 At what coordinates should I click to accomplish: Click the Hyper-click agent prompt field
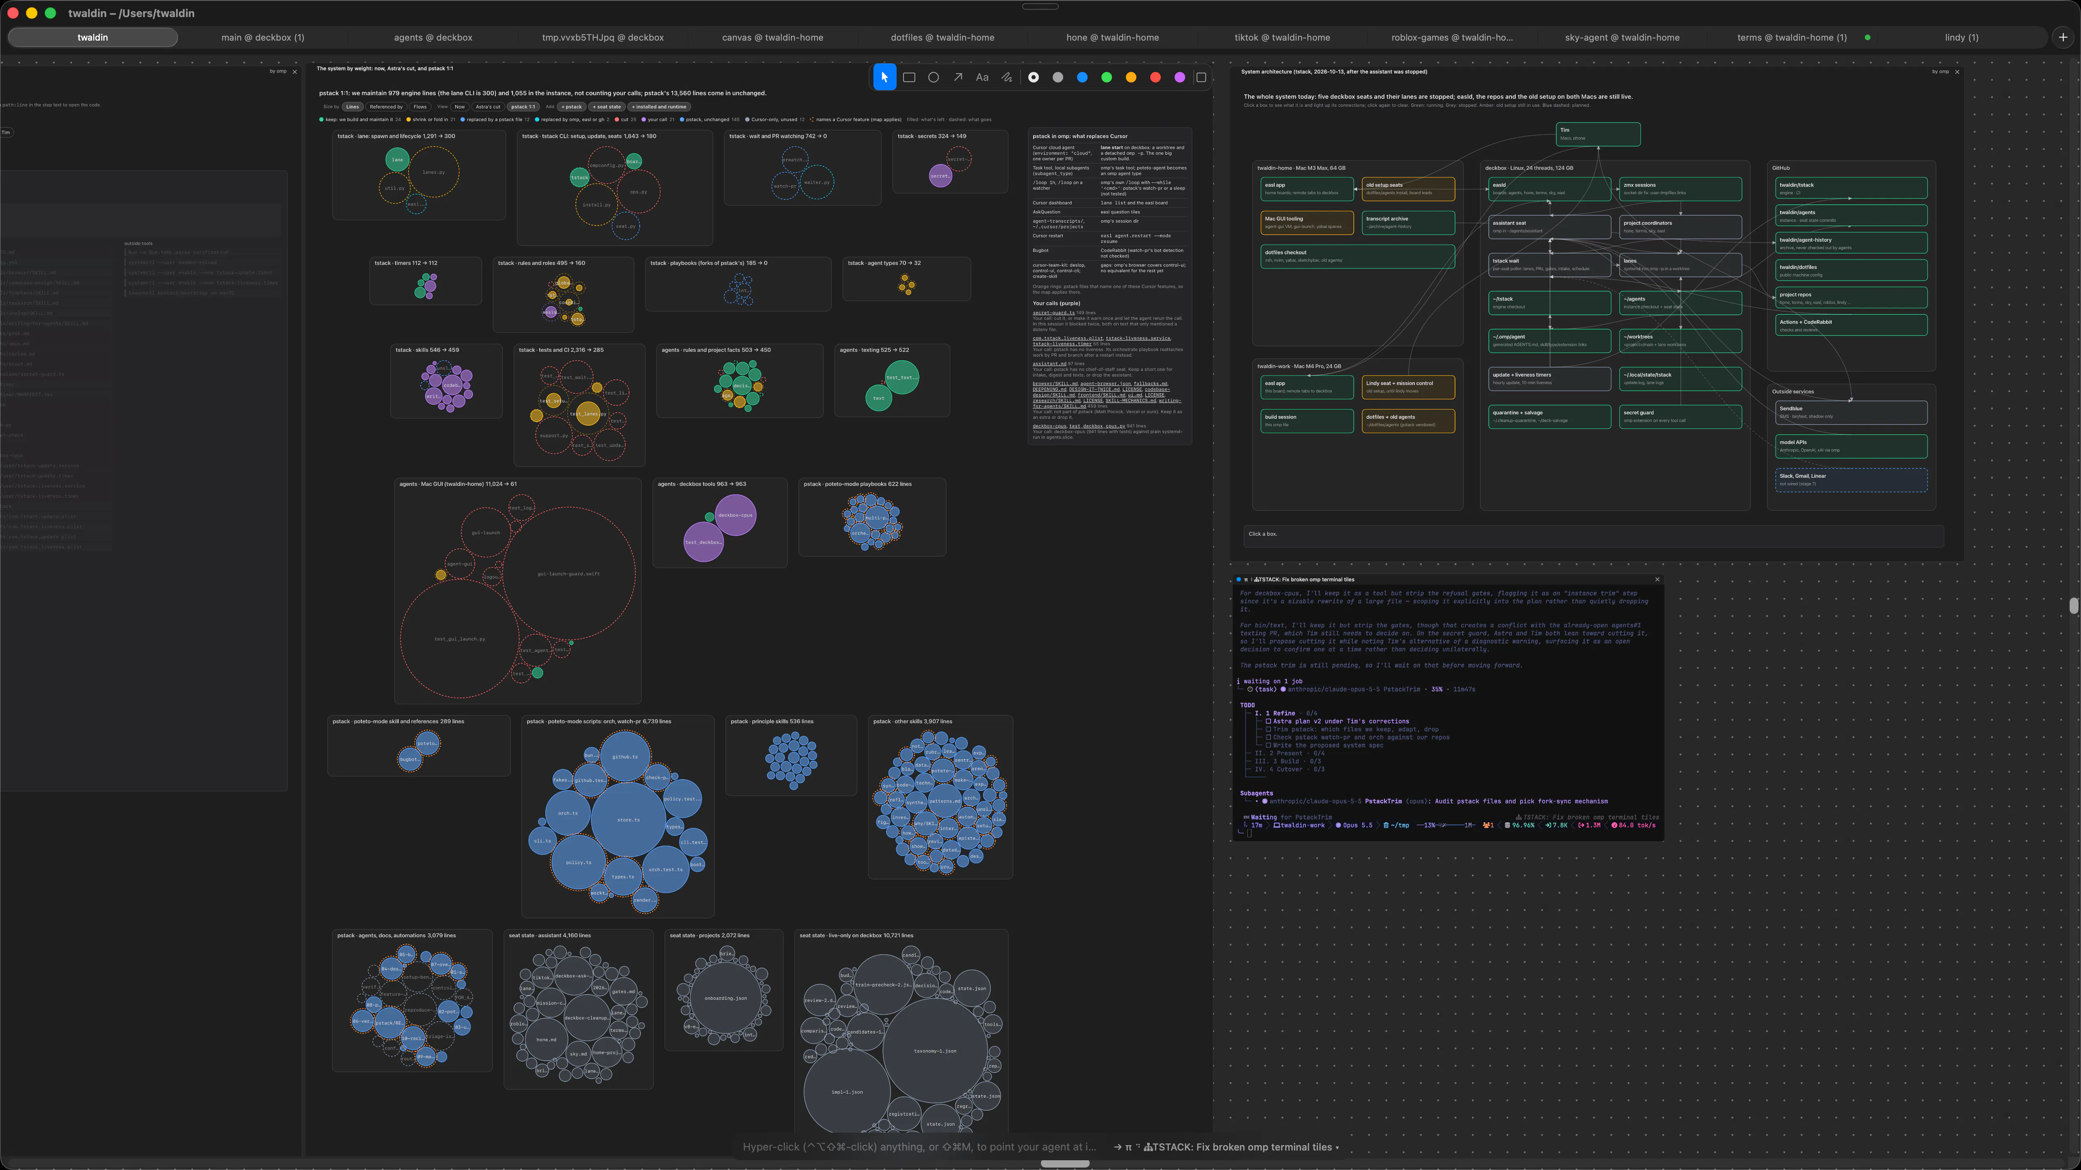tap(919, 1146)
